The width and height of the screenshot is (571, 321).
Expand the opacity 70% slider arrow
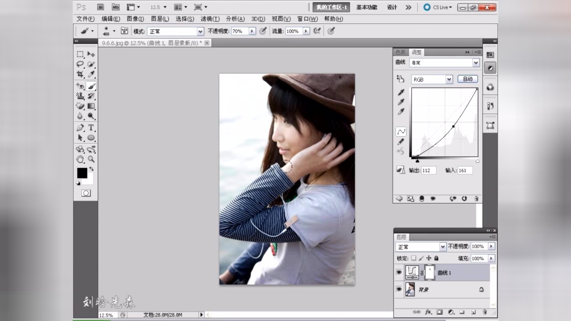(252, 31)
